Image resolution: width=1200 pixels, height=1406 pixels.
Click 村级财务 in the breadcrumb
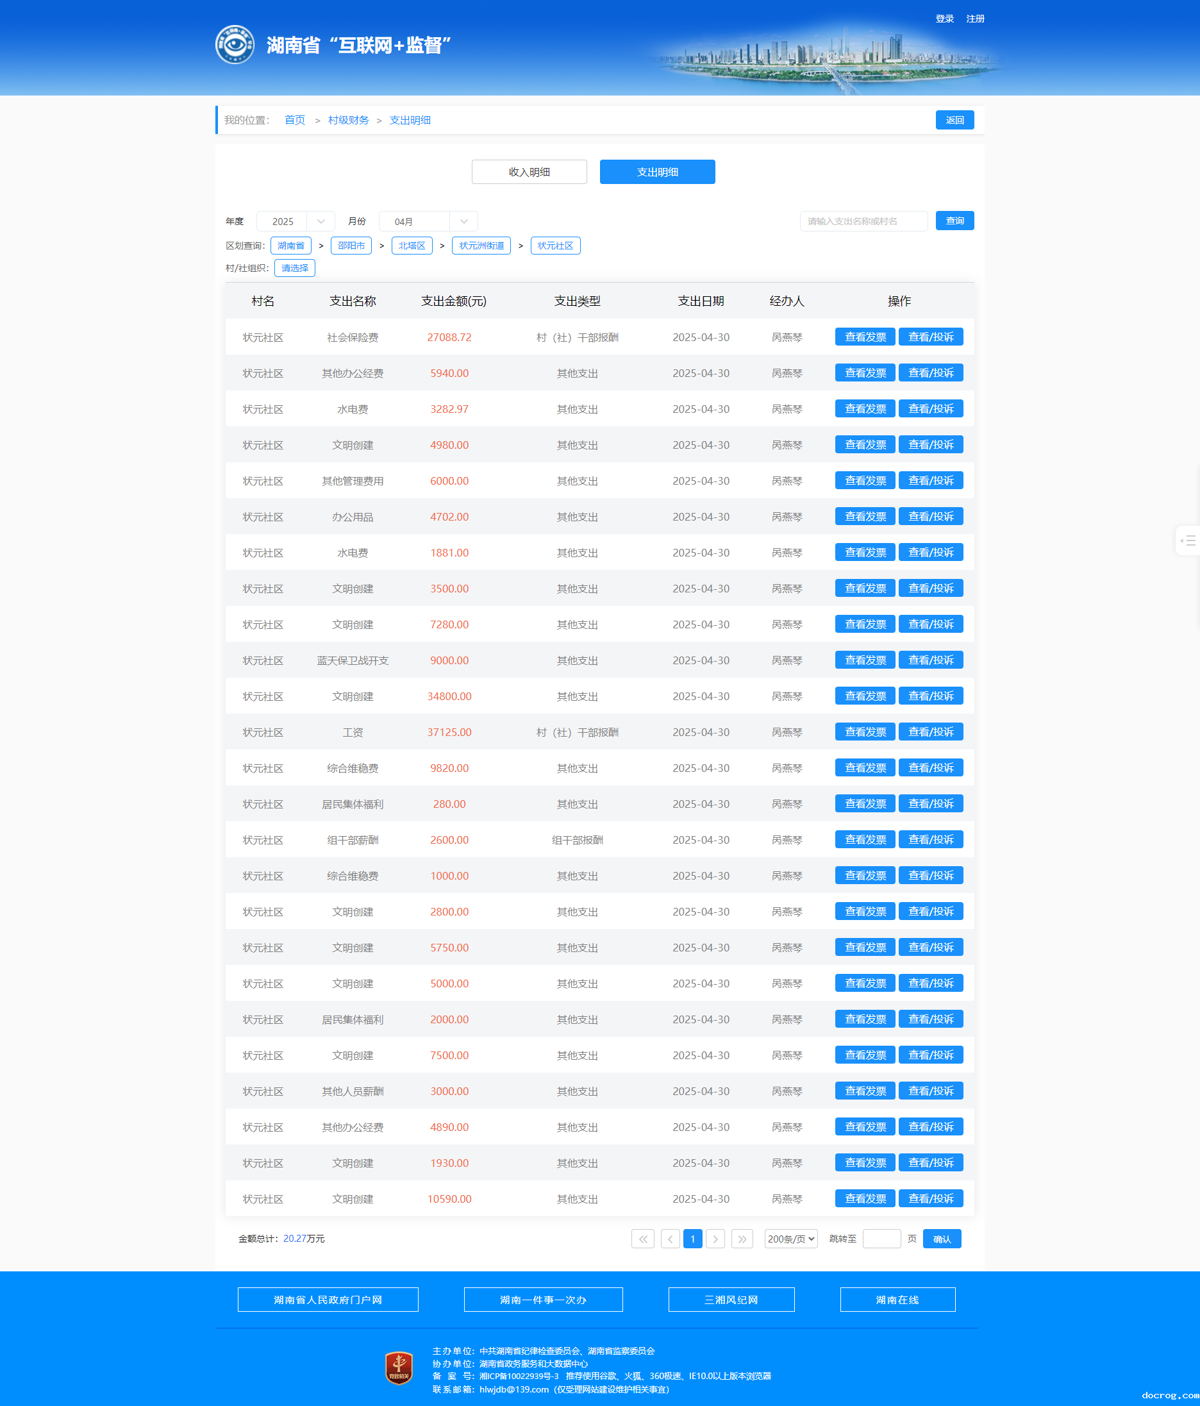[x=348, y=120]
